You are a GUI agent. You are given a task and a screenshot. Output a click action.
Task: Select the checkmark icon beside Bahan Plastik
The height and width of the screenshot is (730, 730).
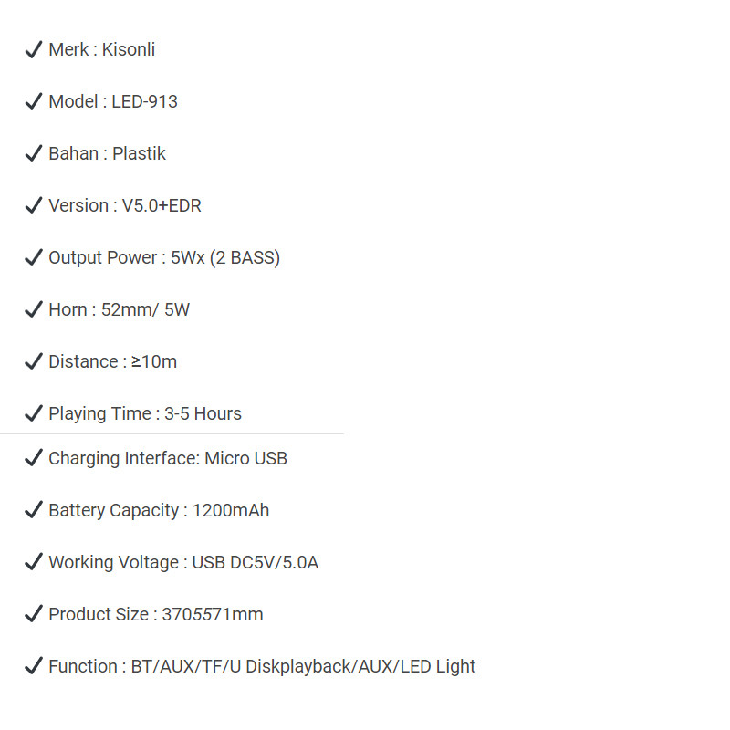point(34,153)
